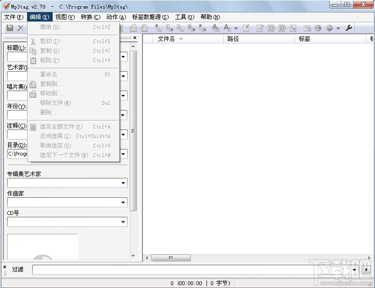Collapse the open 编辑 menu
Screen dimensions: 375x288
click(x=39, y=17)
